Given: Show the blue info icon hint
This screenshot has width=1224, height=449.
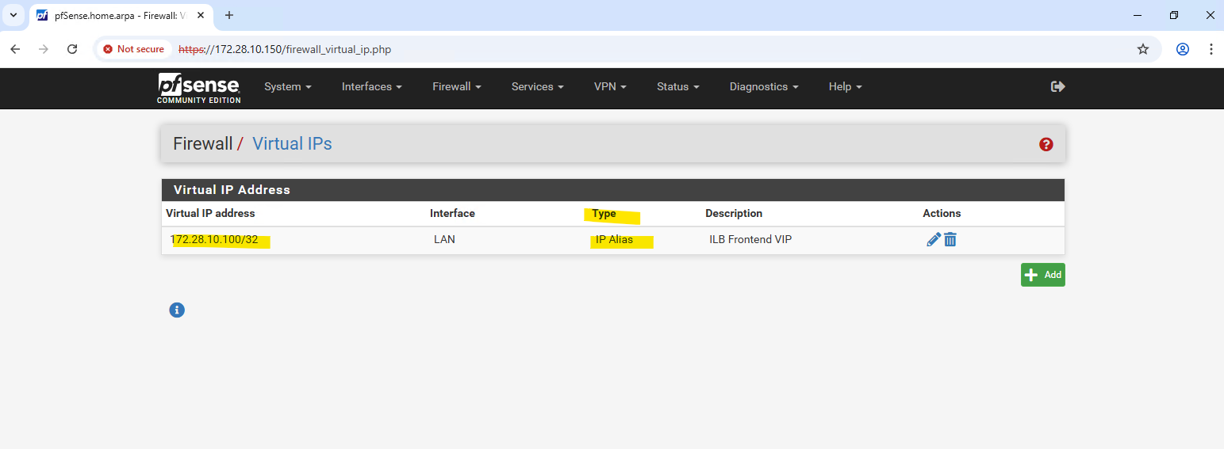Looking at the screenshot, I should click(x=177, y=310).
